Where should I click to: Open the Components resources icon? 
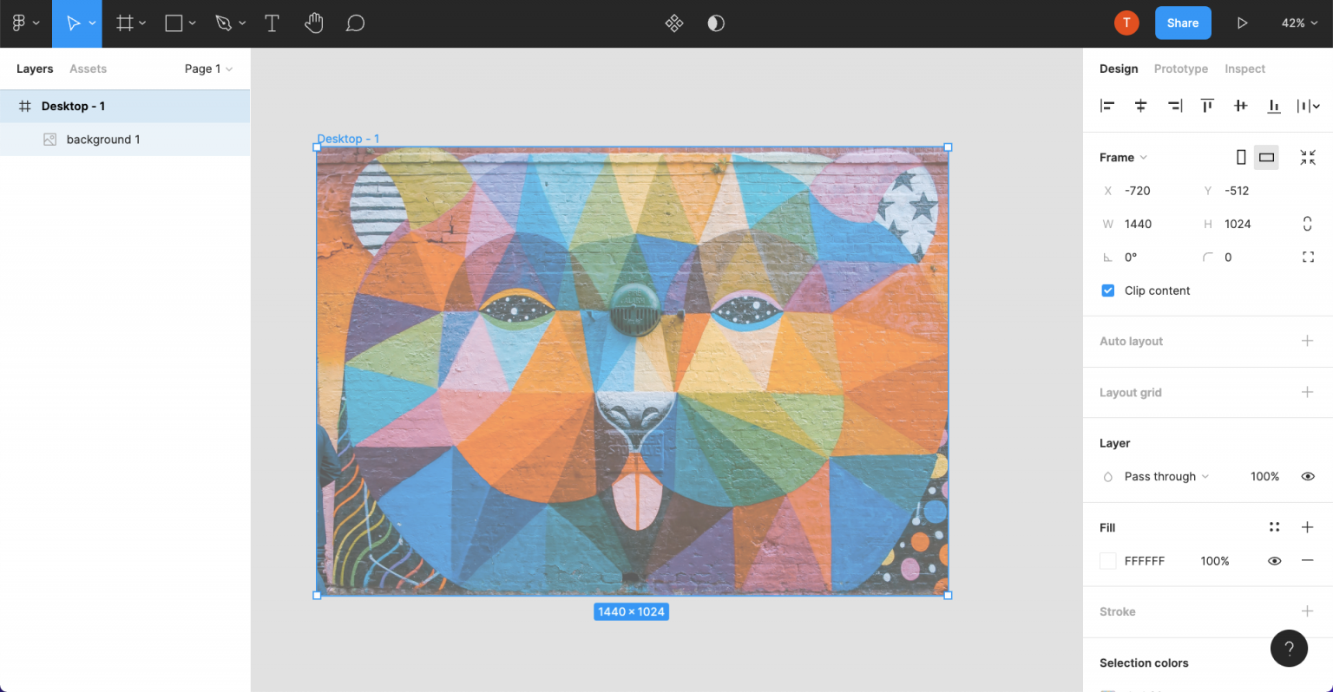point(673,23)
